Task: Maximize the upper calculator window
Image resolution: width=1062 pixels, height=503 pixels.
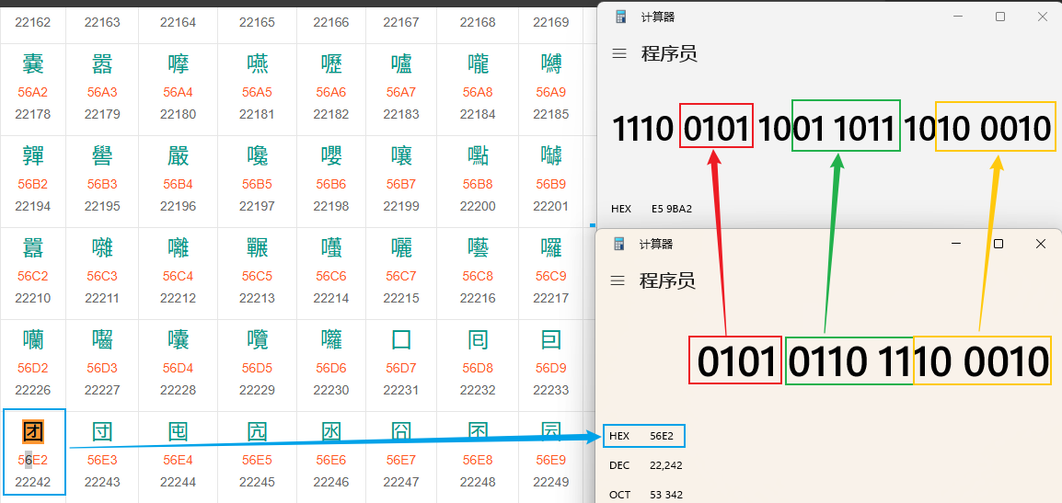Action: coord(999,17)
